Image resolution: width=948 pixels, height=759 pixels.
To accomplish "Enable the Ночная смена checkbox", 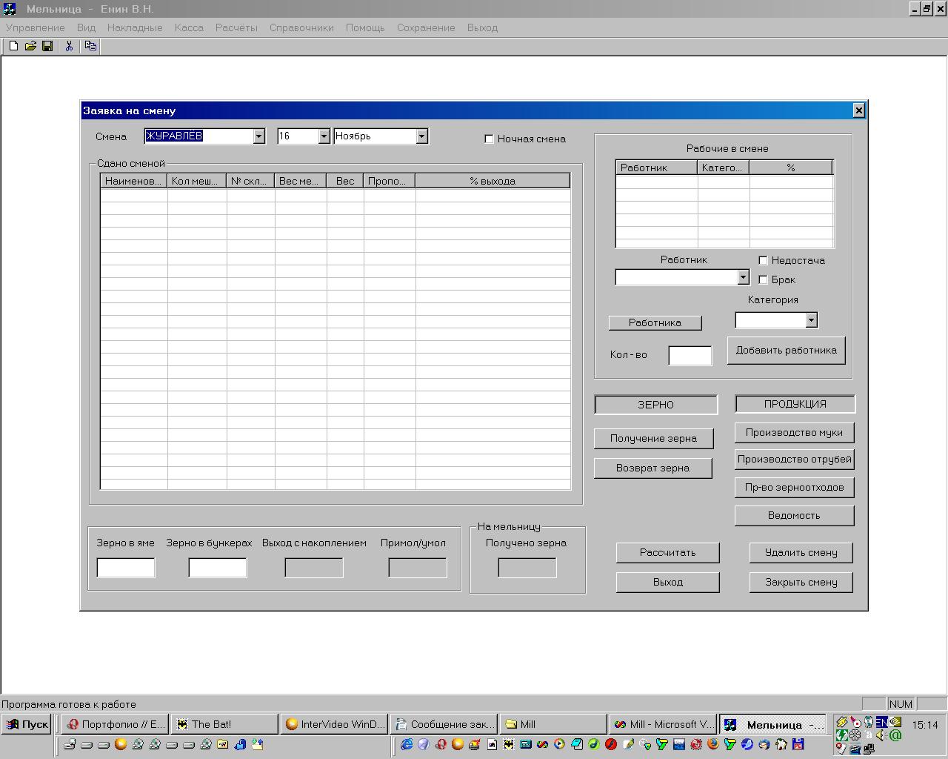I will tap(489, 139).
